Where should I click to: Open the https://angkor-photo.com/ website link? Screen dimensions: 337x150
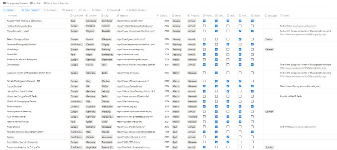click(130, 21)
